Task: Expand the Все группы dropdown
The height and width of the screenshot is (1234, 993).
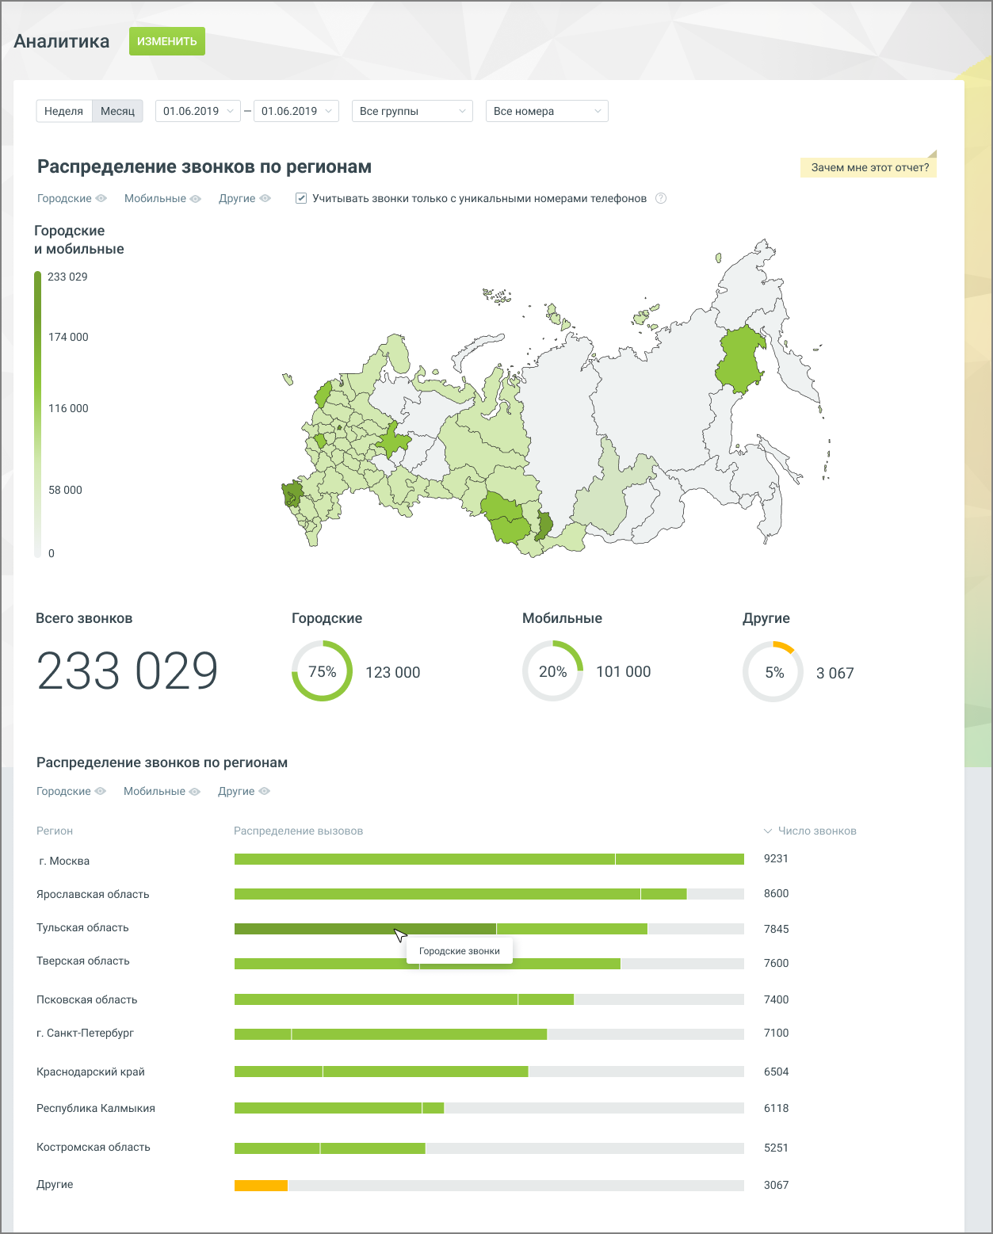Action: (412, 111)
